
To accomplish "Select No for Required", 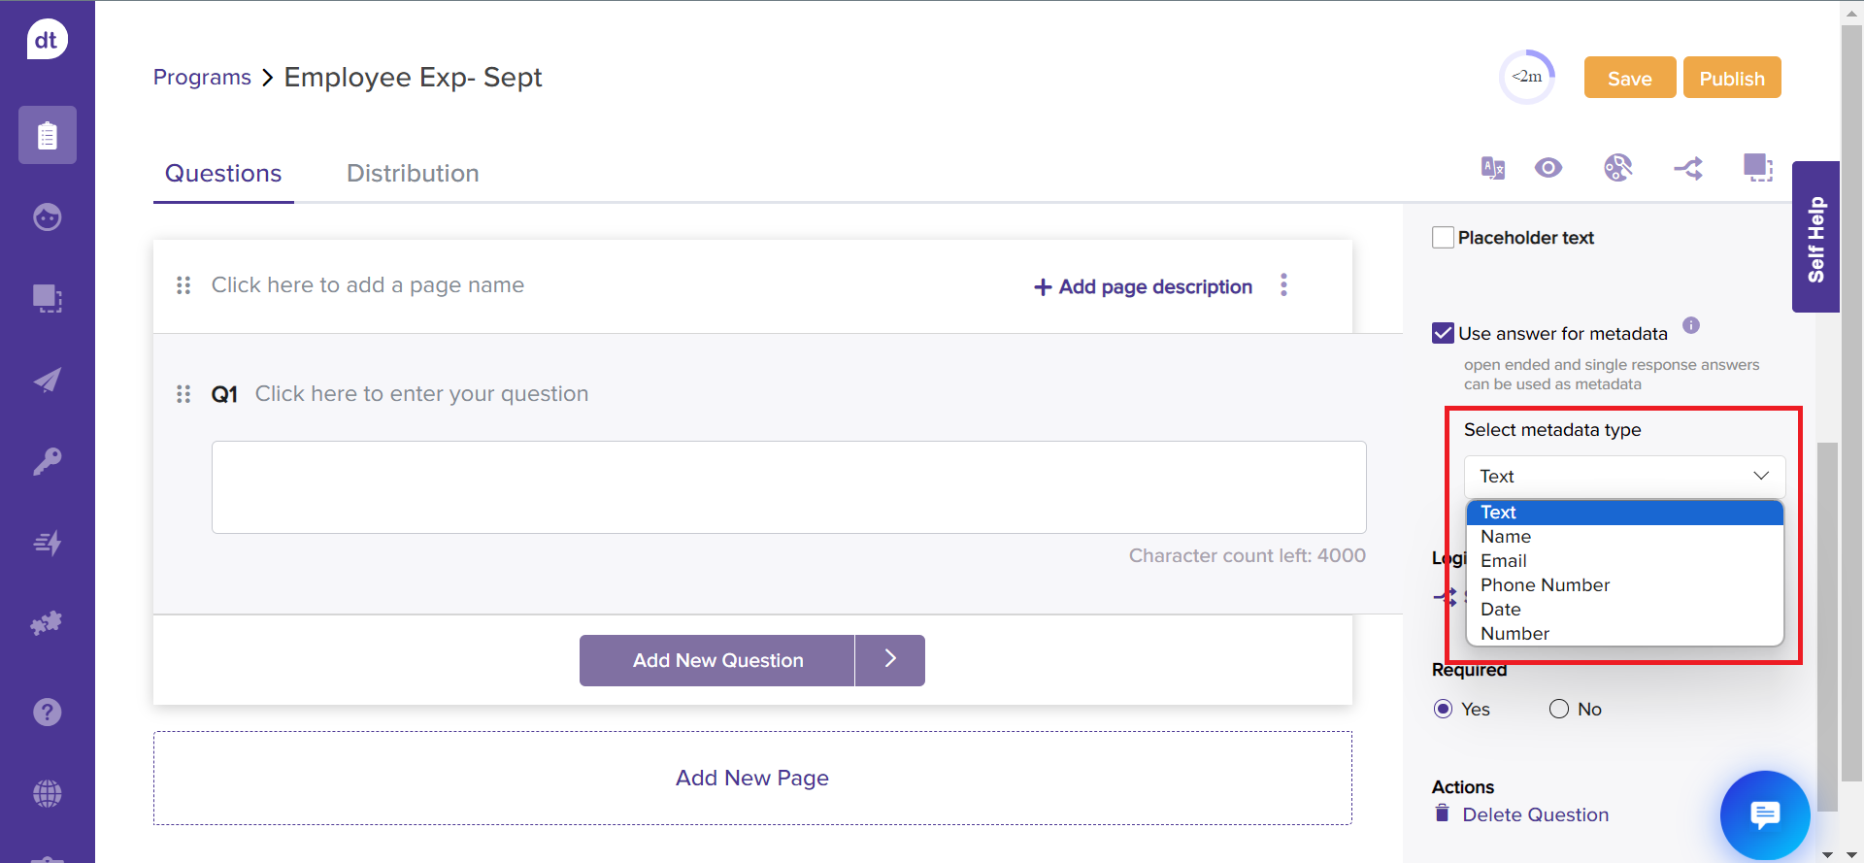I will [x=1559, y=710].
